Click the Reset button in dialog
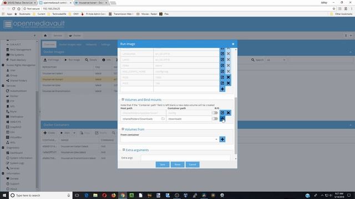The height and width of the screenshot is (199, 355). 177,165
